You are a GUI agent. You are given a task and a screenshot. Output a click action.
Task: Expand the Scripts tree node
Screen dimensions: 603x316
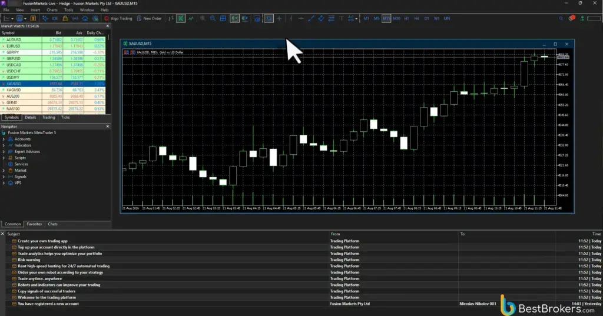point(4,158)
